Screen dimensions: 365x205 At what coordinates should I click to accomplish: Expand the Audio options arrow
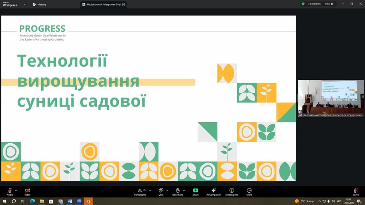tap(16, 190)
